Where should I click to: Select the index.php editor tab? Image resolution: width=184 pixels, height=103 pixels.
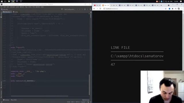(7, 12)
